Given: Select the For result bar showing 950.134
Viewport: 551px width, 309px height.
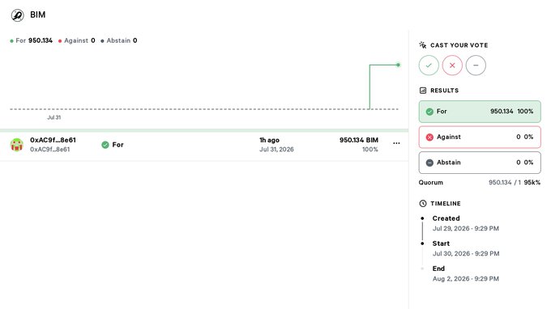Looking at the screenshot, I should (480, 112).
